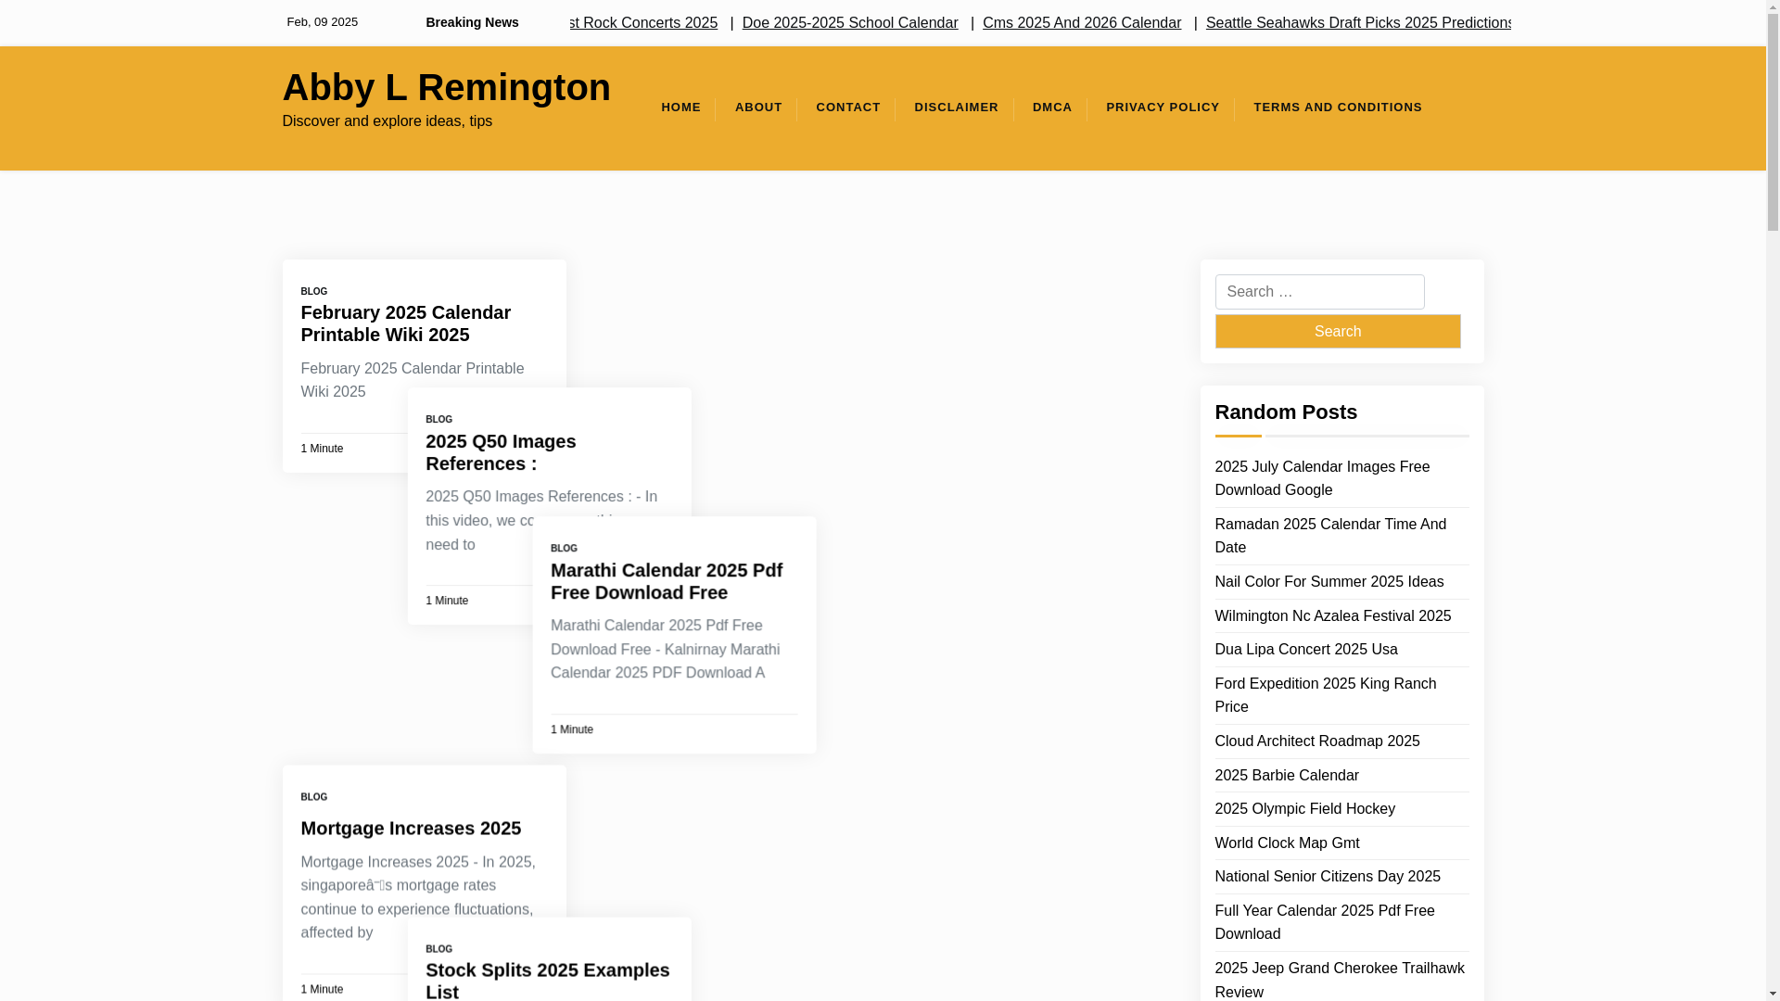Viewport: 1780px width, 1001px height.
Task: Click 'Discover and explore ideas, tips' tagline
Action: coord(387,121)
